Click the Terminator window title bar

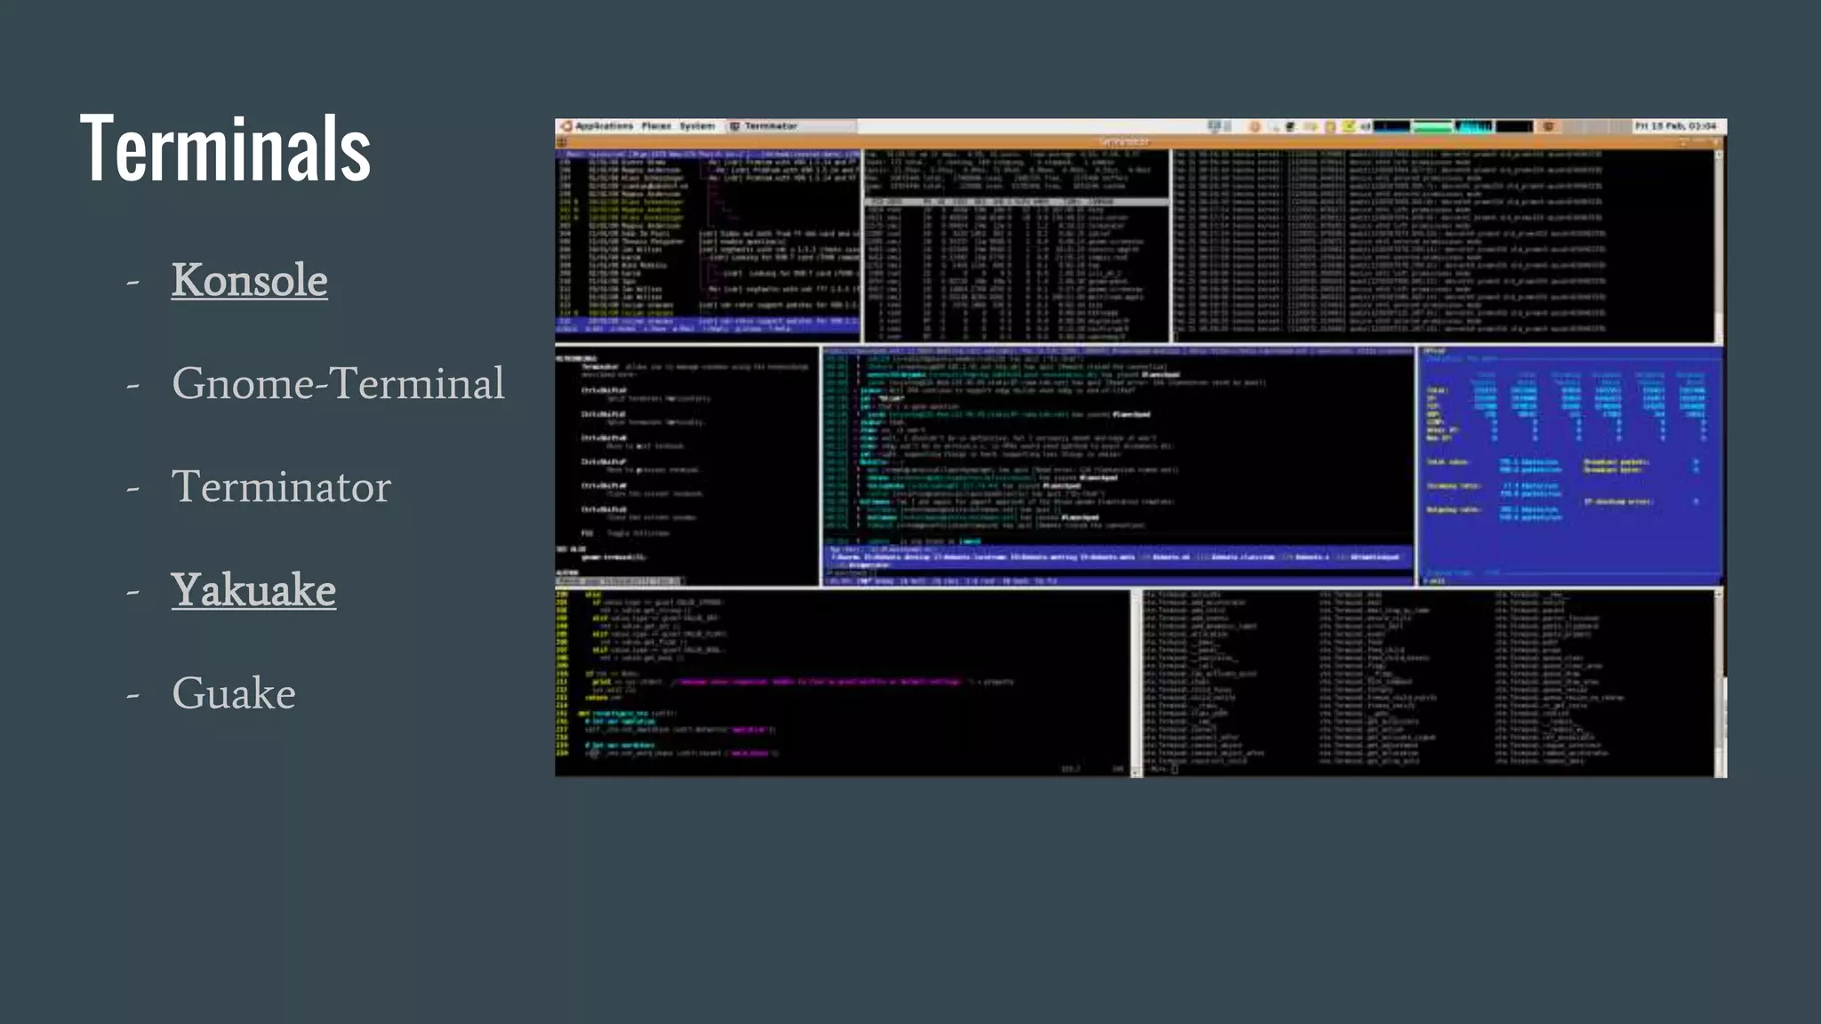(x=1141, y=141)
